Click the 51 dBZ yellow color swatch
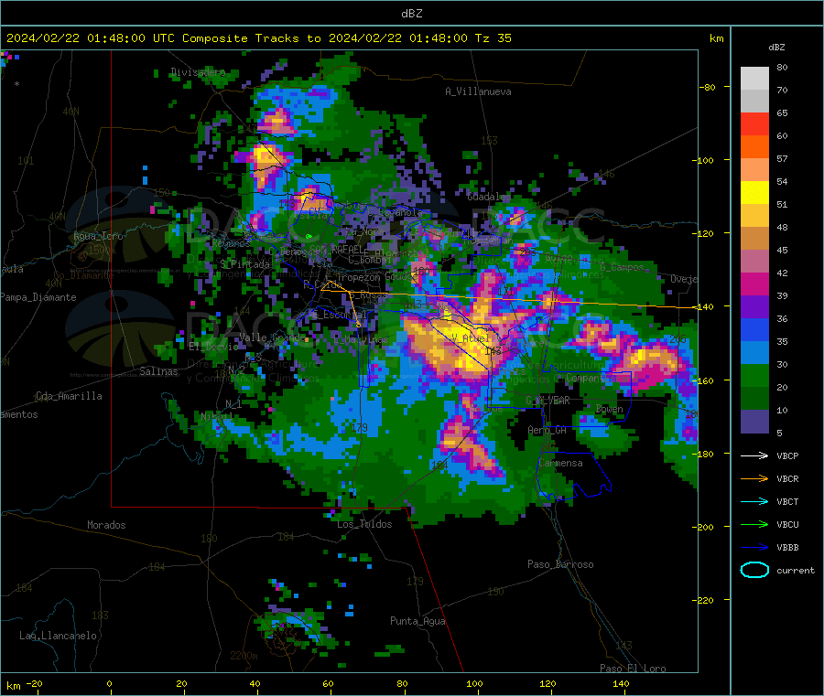Viewport: 824px width, 696px height. 754,193
